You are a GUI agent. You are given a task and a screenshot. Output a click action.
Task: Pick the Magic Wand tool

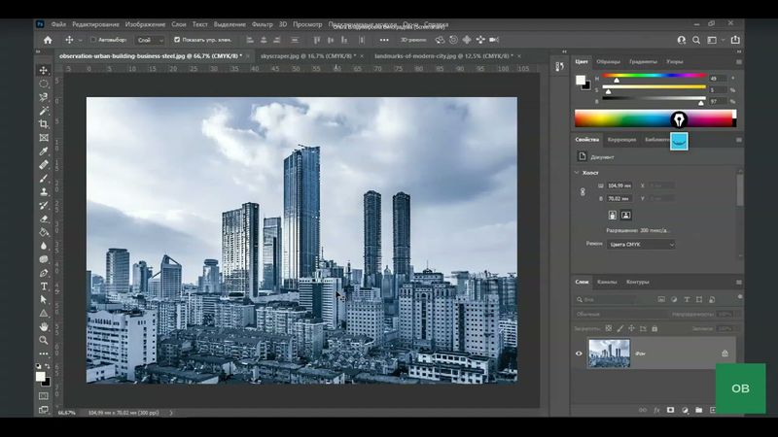(x=44, y=111)
